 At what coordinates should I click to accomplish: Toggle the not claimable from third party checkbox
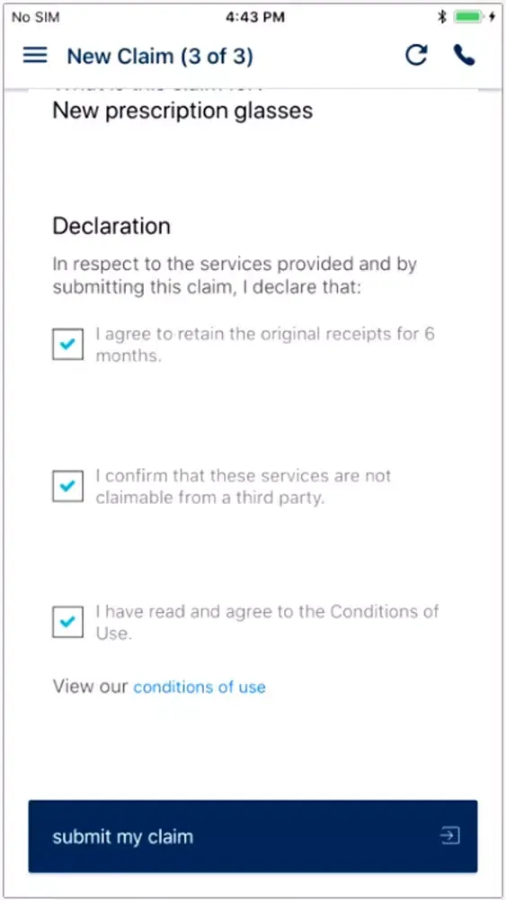[67, 486]
